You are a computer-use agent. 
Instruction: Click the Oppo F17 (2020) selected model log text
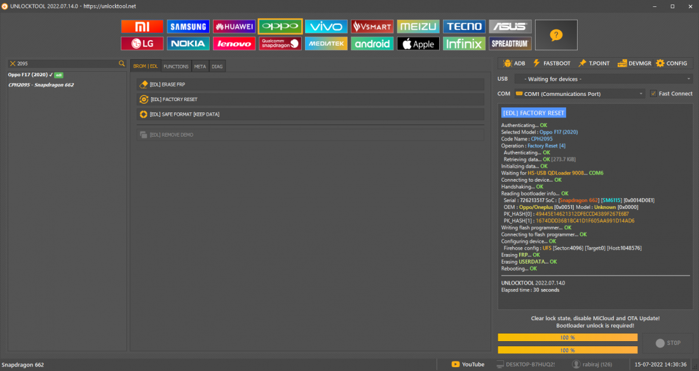[559, 132]
